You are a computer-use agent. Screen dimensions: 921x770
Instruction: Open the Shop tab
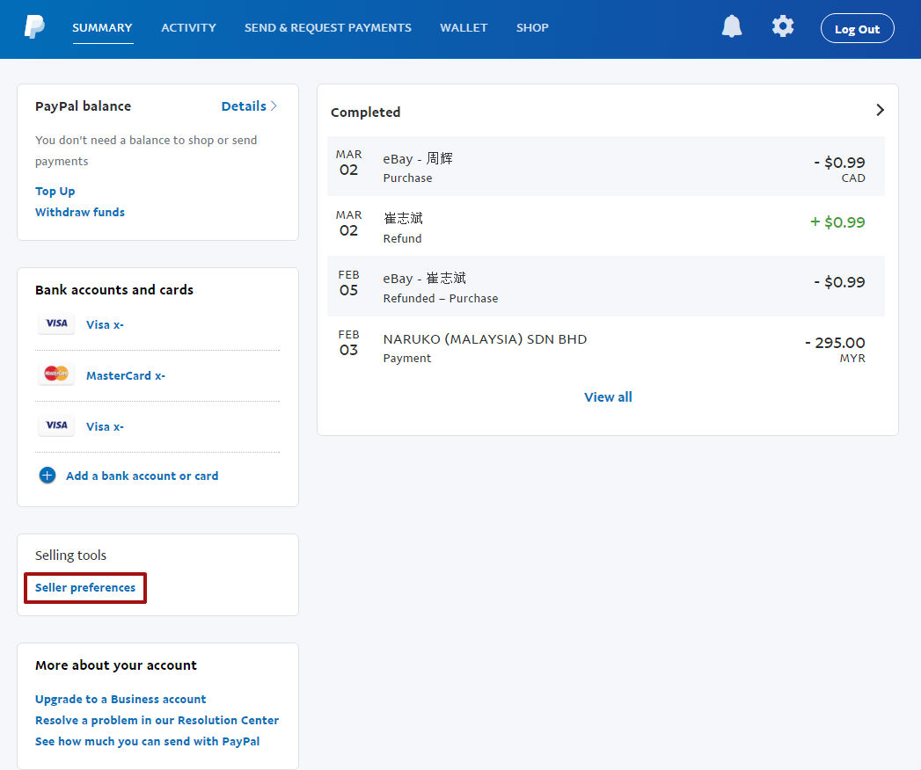[x=532, y=28]
